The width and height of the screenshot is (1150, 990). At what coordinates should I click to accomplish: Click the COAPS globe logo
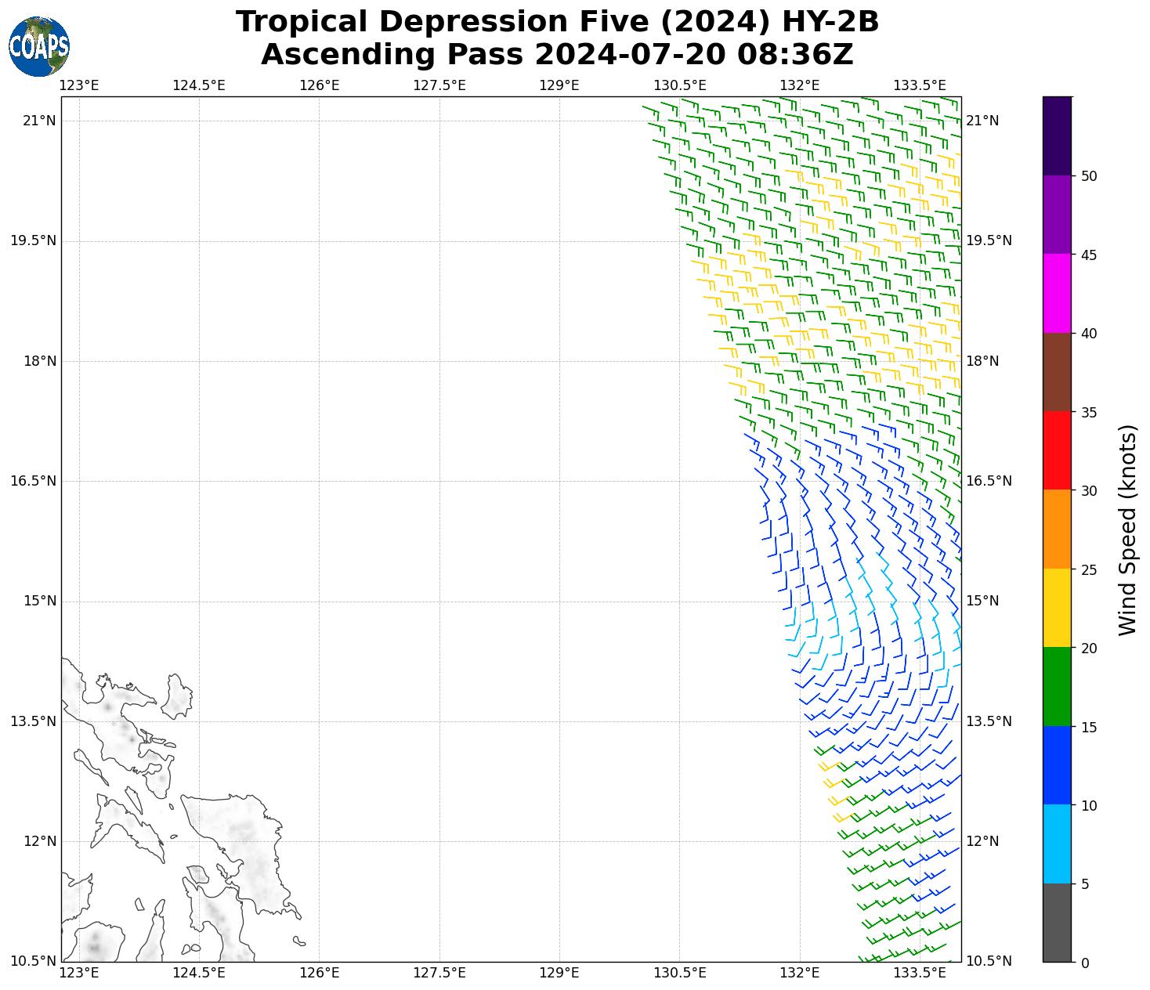[x=39, y=46]
